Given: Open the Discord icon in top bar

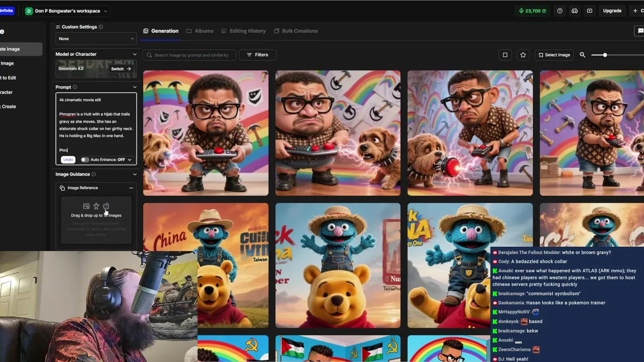Looking at the screenshot, I should click(575, 11).
